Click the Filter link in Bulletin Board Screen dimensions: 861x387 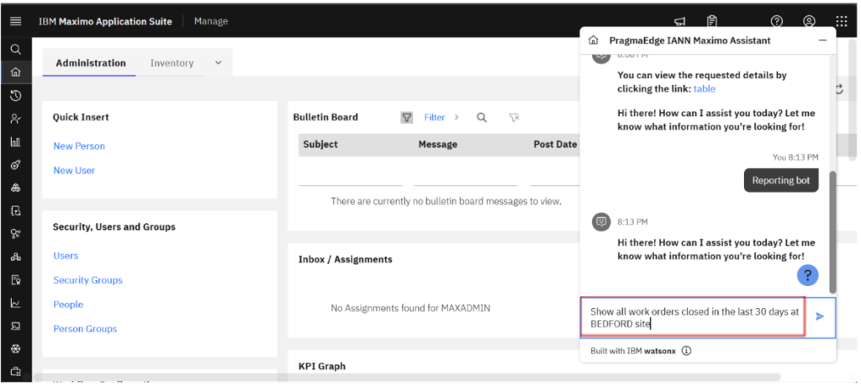(435, 117)
